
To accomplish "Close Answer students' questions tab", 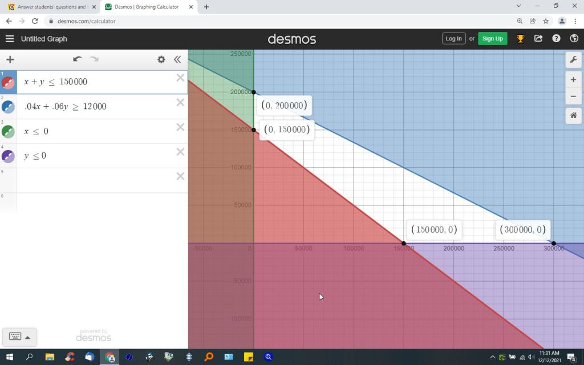I will click(94, 7).
